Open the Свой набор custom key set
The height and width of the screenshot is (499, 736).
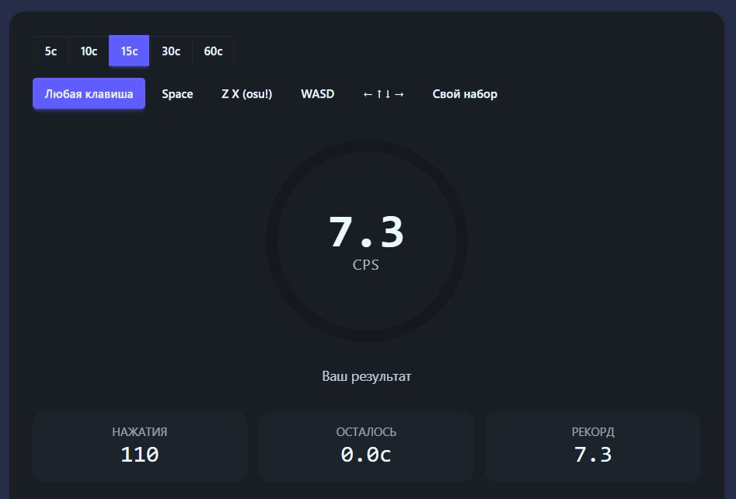click(465, 94)
